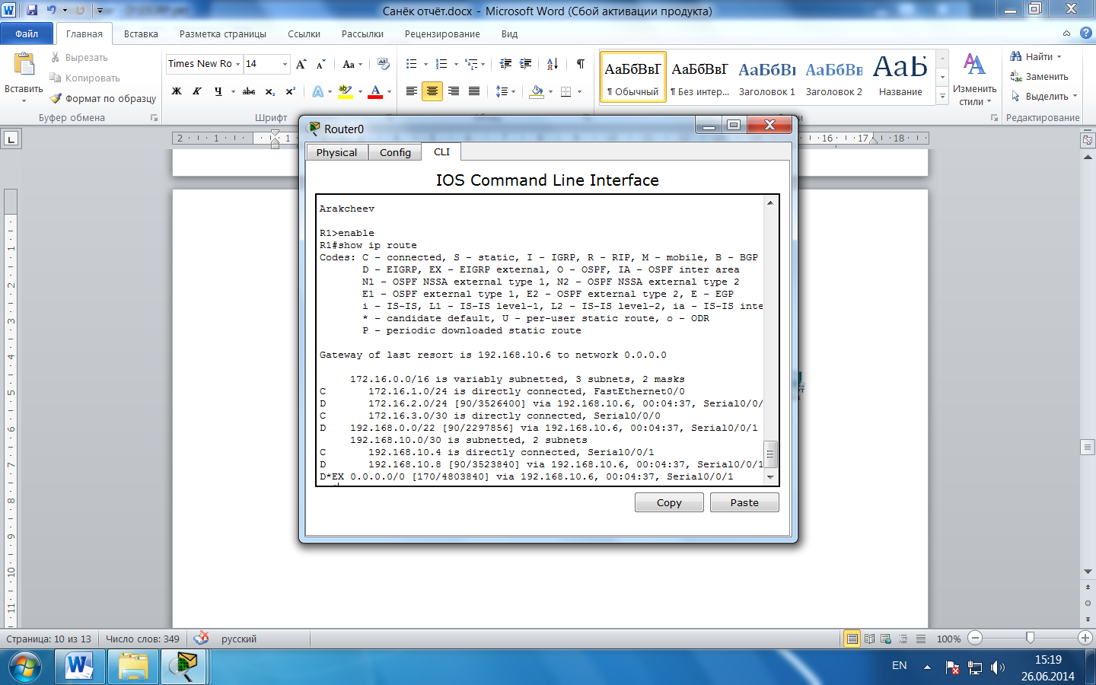Viewport: 1096px width, 685px height.
Task: Click the CLI scrollbar down arrow
Action: pos(770,477)
